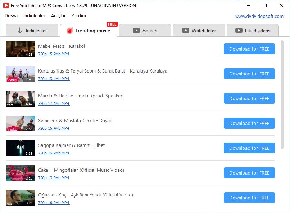This screenshot has width=290, height=213.
Task: Switch to the İndirilenler tab
Action: click(32, 31)
